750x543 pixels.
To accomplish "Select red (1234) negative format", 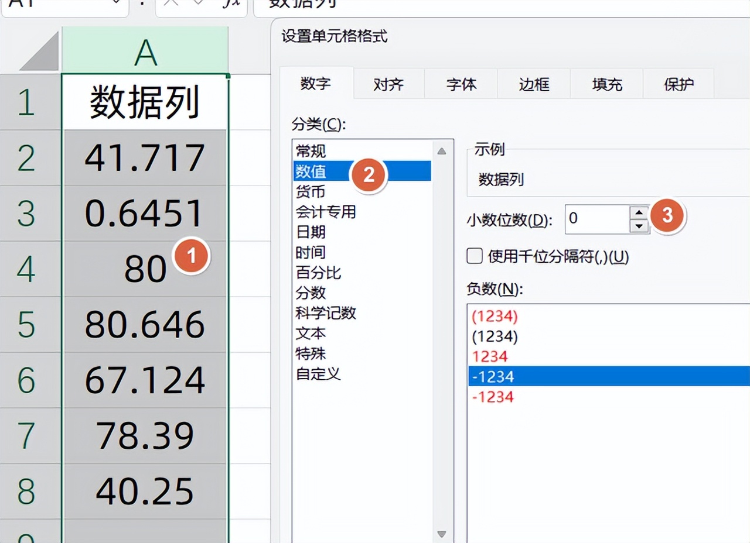I will point(609,316).
